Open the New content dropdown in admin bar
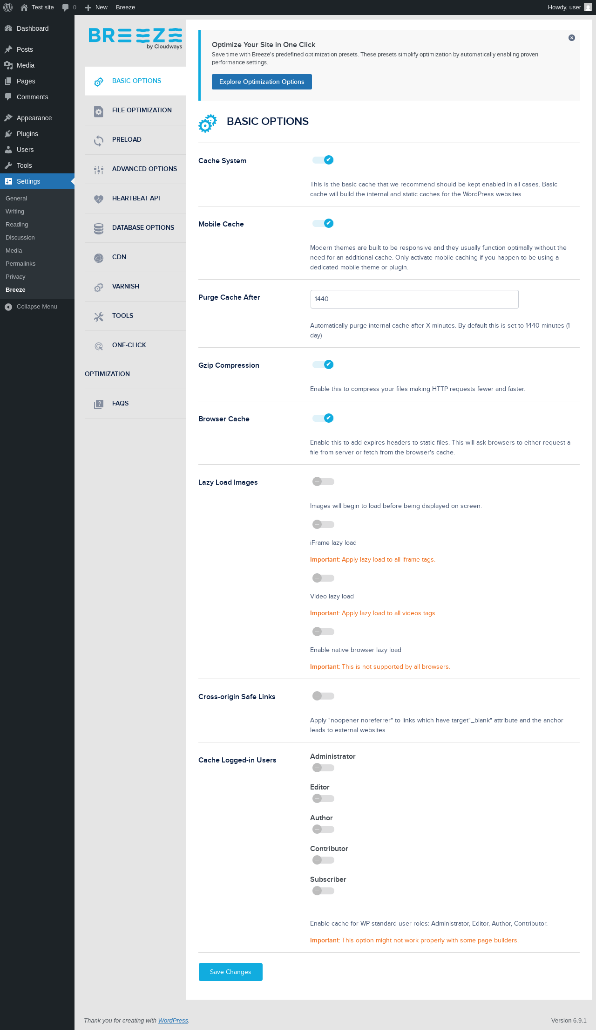 (97, 7)
